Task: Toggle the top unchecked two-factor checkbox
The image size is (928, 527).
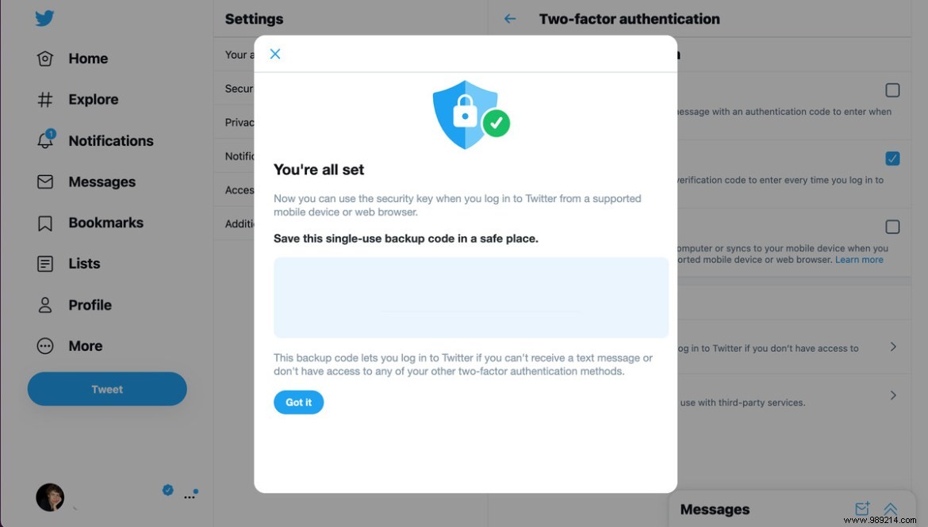Action: tap(892, 90)
